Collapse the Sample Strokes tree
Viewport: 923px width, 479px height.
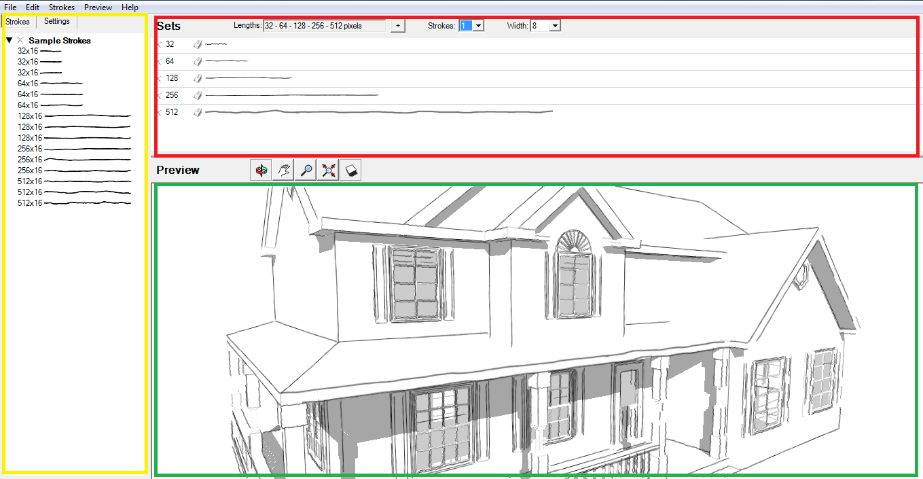point(9,40)
